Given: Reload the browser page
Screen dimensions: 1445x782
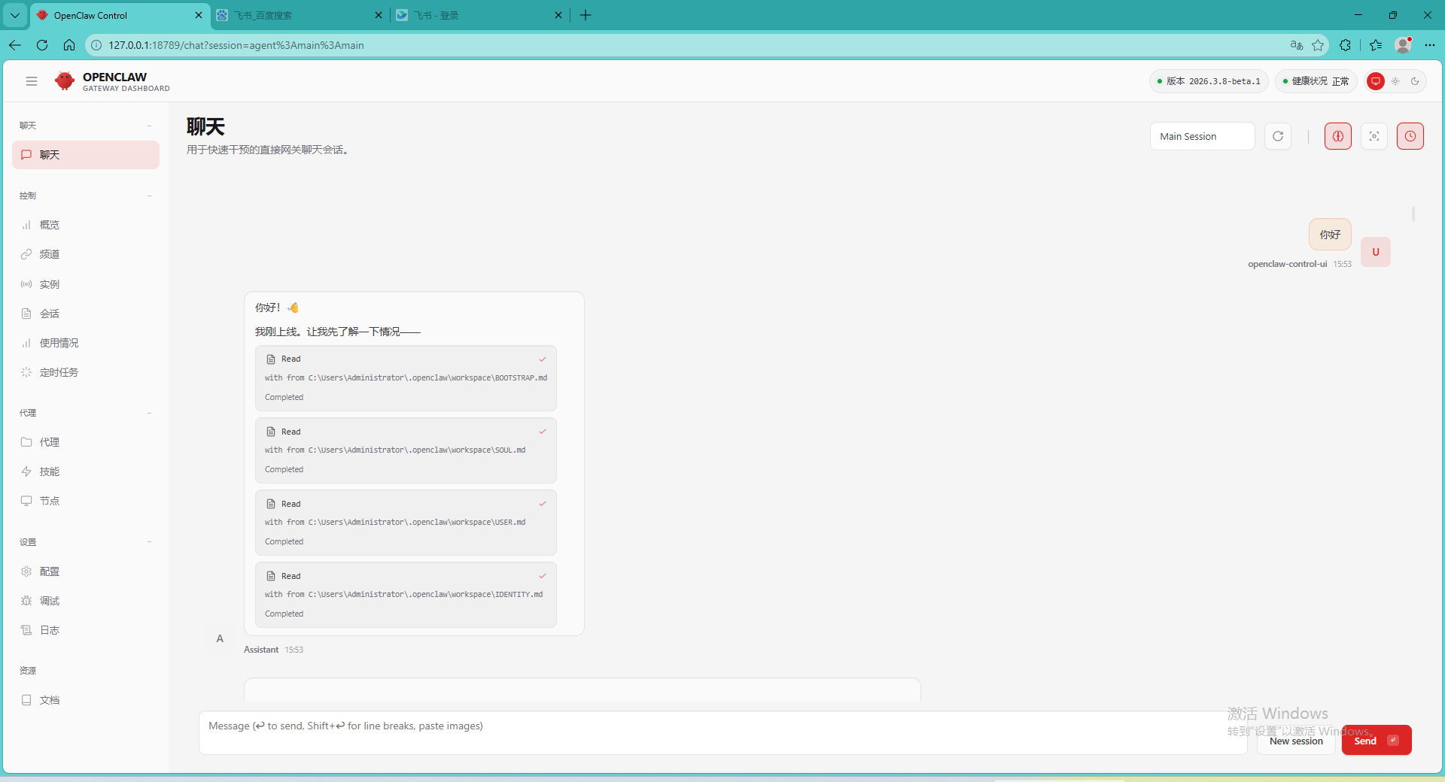Looking at the screenshot, I should click(x=42, y=45).
